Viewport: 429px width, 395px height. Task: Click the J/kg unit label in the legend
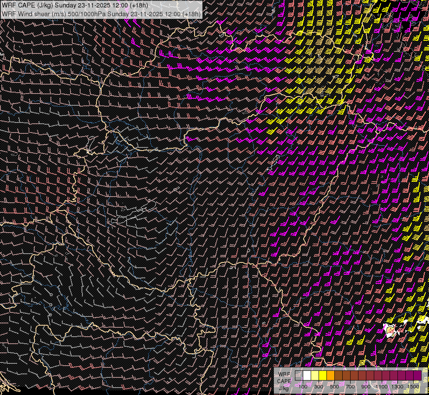(x=284, y=388)
